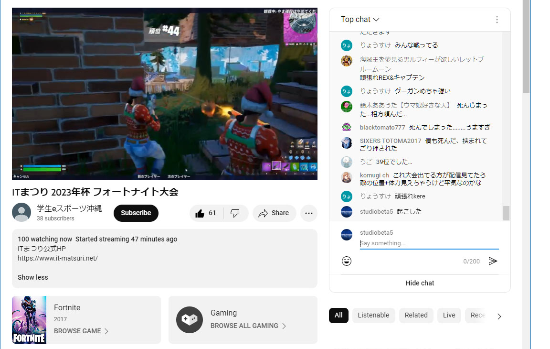Hide chat panel
The width and height of the screenshot is (550, 349).
tap(420, 283)
